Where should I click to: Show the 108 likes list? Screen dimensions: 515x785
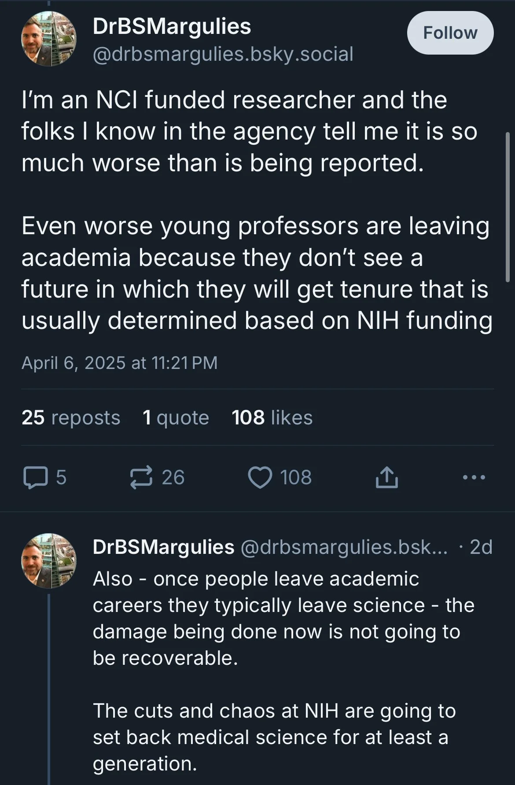click(272, 417)
